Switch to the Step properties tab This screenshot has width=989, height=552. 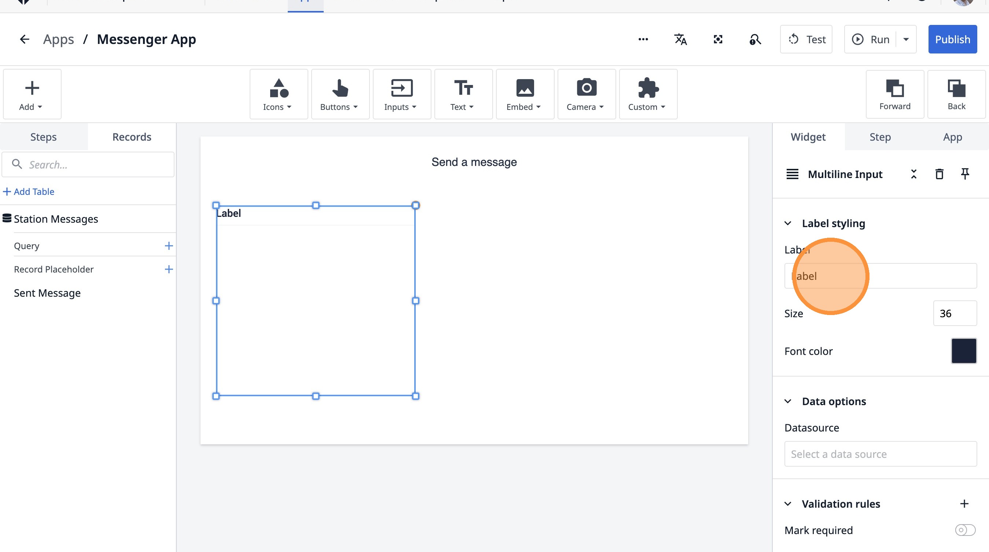[880, 137]
